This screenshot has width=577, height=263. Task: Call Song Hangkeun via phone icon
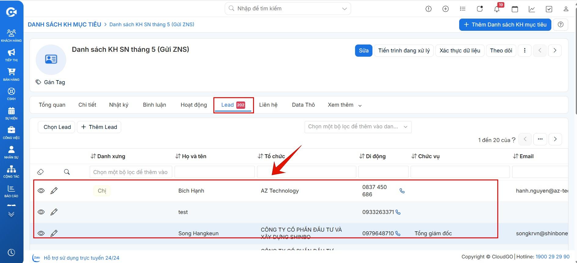398,233
